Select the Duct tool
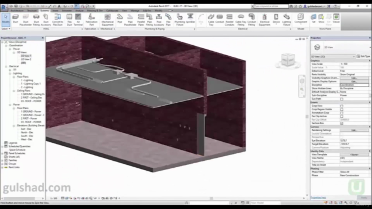This screenshot has height=209, width=372. 16,19
